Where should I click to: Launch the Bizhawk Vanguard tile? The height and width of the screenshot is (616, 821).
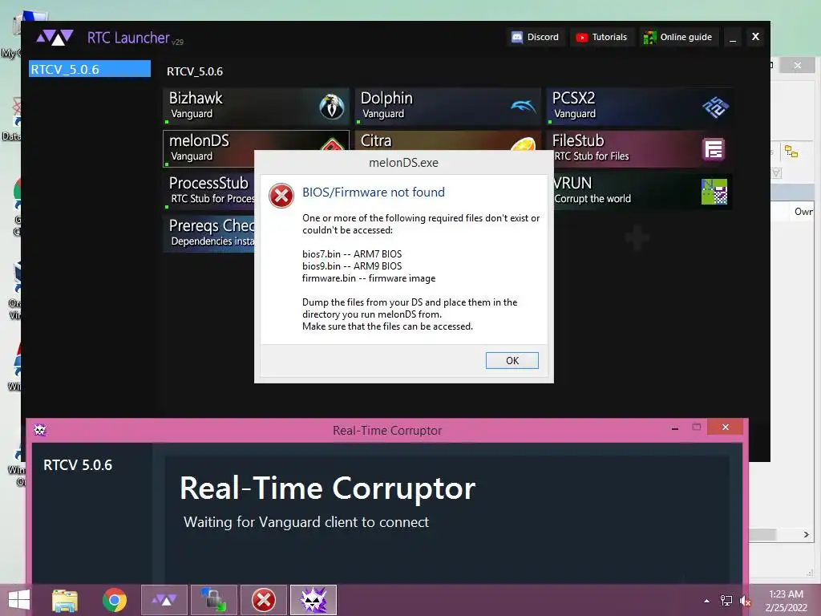point(256,107)
